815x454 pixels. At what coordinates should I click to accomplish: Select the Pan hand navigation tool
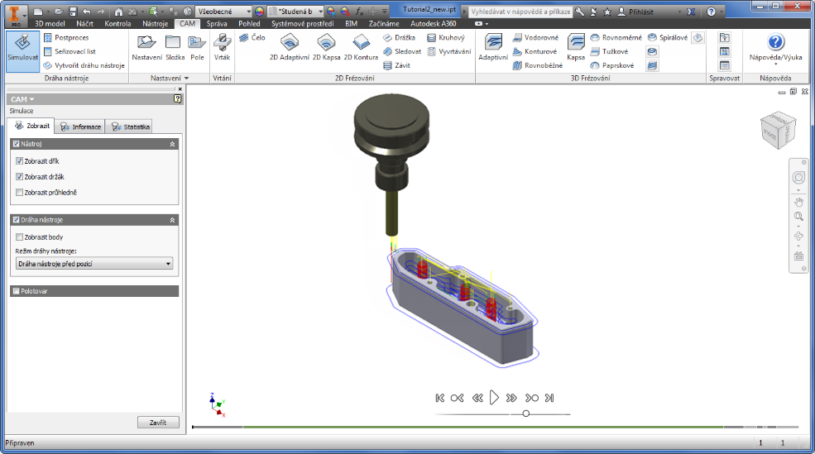point(798,202)
